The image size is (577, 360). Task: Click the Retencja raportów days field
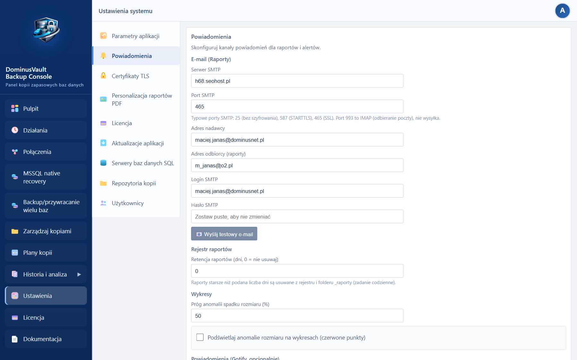tap(297, 271)
